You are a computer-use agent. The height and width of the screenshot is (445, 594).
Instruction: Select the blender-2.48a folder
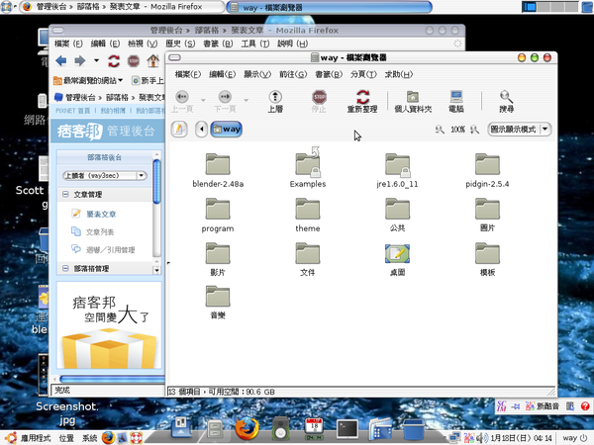pyautogui.click(x=218, y=171)
